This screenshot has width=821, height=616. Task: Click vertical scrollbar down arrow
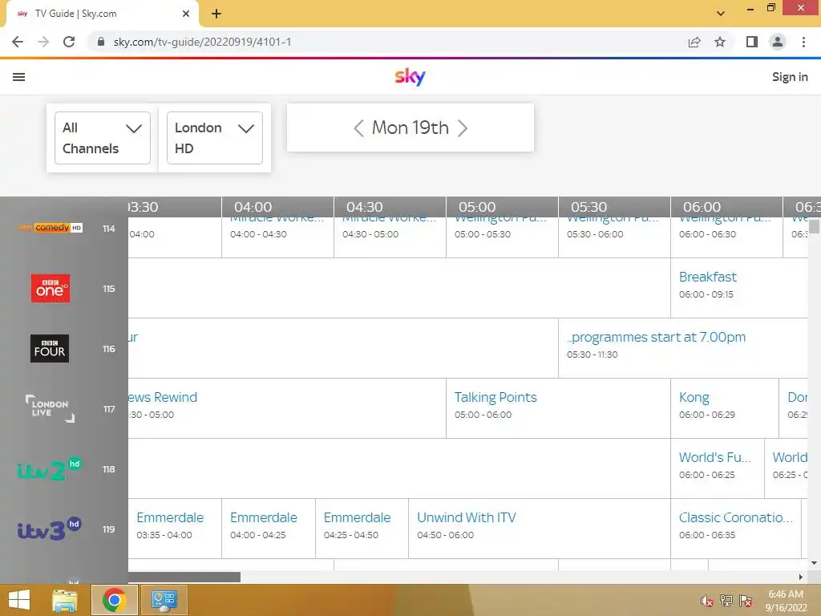tap(815, 563)
